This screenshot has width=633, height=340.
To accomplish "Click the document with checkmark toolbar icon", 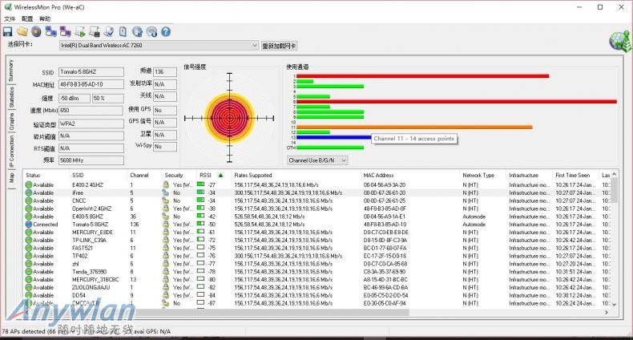I will click(109, 32).
